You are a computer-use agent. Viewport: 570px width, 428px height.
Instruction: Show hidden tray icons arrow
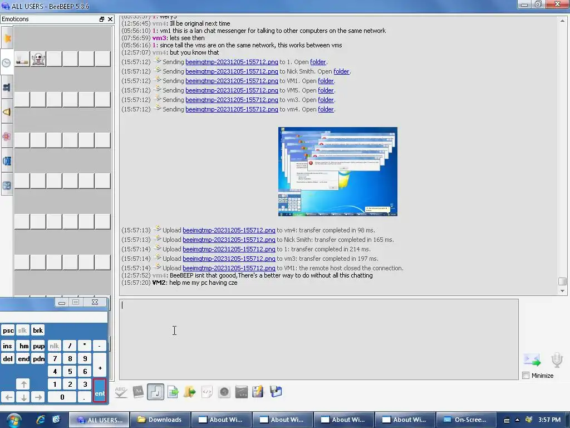pyautogui.click(x=518, y=420)
